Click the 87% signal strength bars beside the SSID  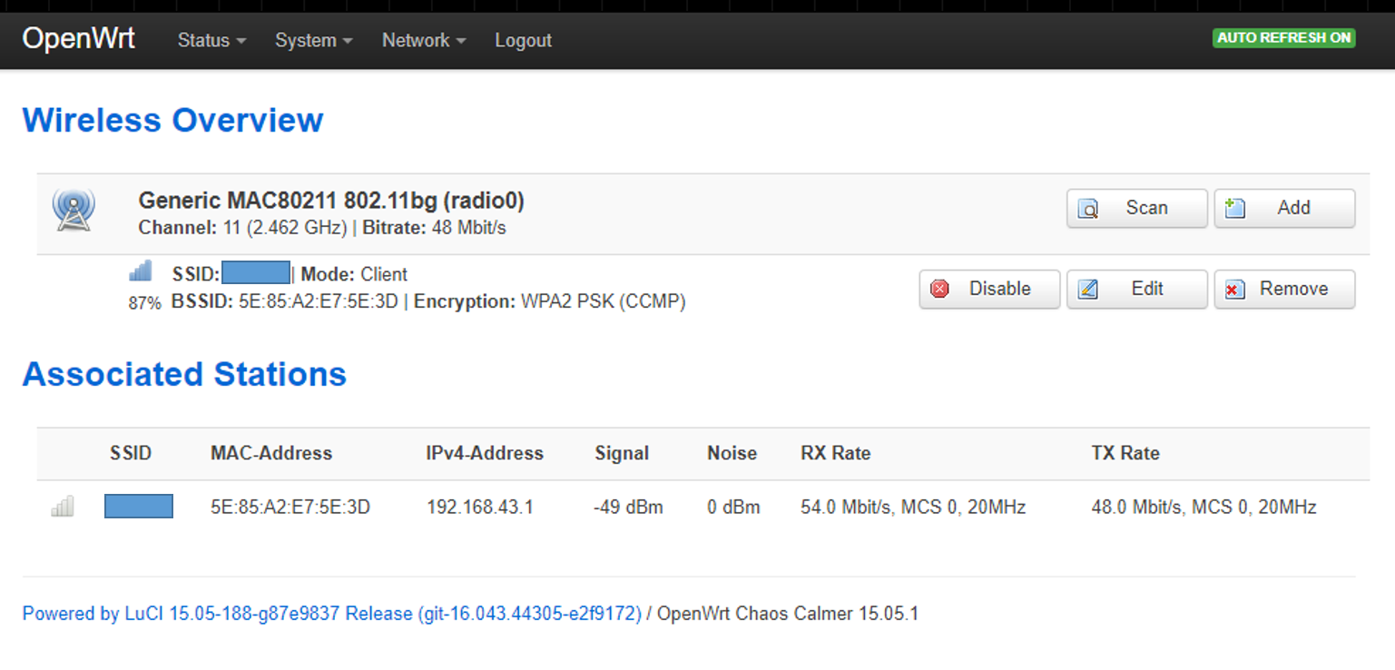[x=140, y=270]
